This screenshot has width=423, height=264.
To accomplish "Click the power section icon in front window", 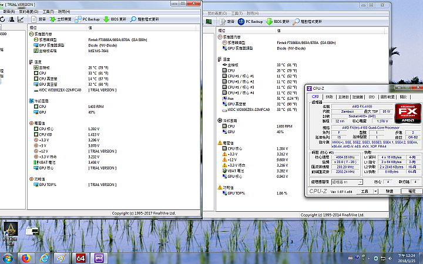I will click(x=31, y=179).
